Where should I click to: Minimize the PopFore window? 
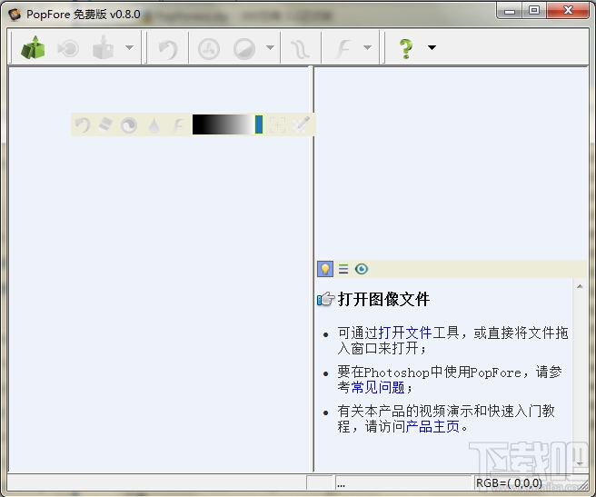click(510, 11)
